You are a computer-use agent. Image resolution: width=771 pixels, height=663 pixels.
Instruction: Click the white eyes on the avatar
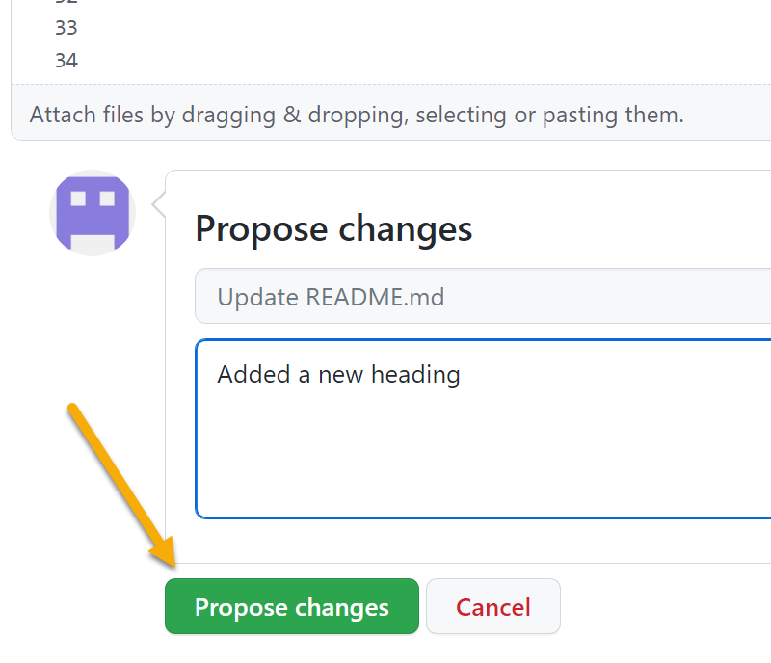(x=93, y=199)
